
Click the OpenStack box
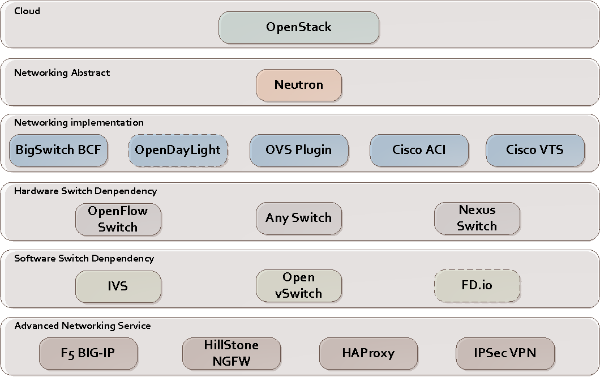point(299,27)
